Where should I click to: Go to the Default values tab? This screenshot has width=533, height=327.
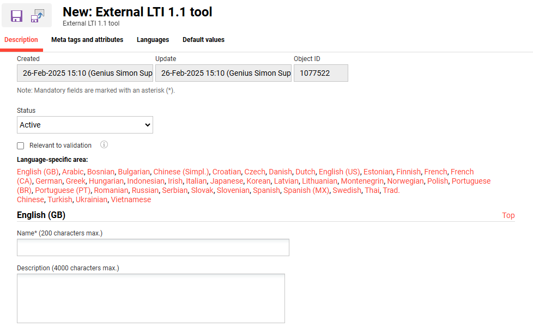[x=203, y=40]
